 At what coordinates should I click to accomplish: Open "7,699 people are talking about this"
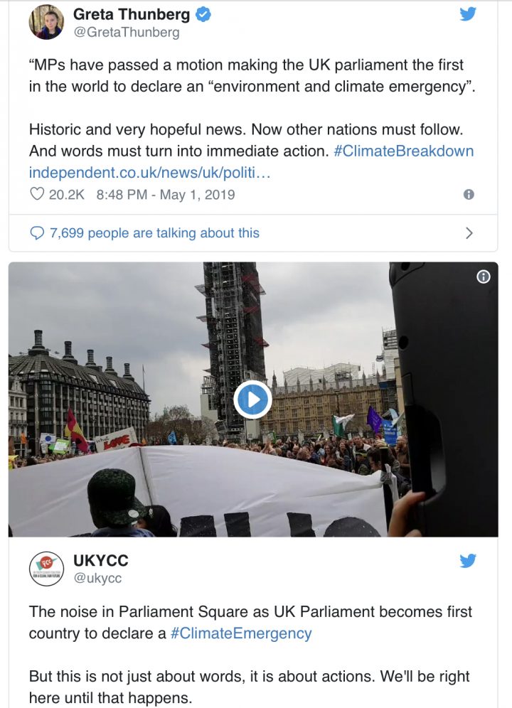(x=154, y=233)
